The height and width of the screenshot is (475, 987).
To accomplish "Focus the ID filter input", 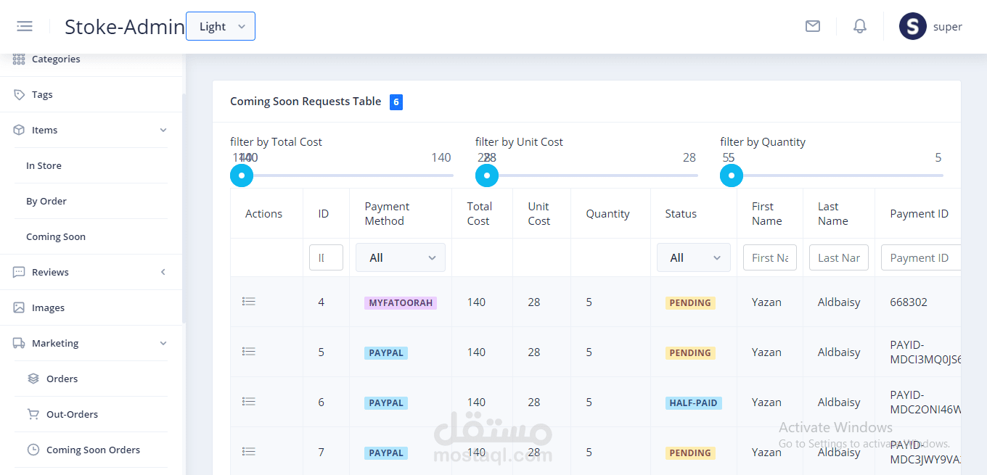I will [x=326, y=257].
